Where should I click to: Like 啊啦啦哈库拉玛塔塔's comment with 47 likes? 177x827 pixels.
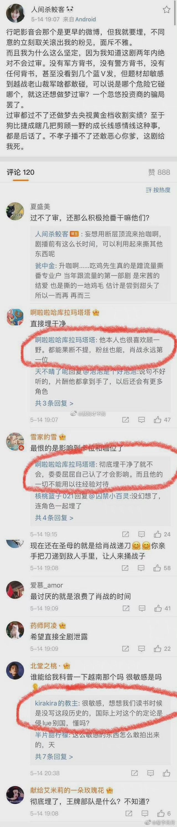(162, 420)
